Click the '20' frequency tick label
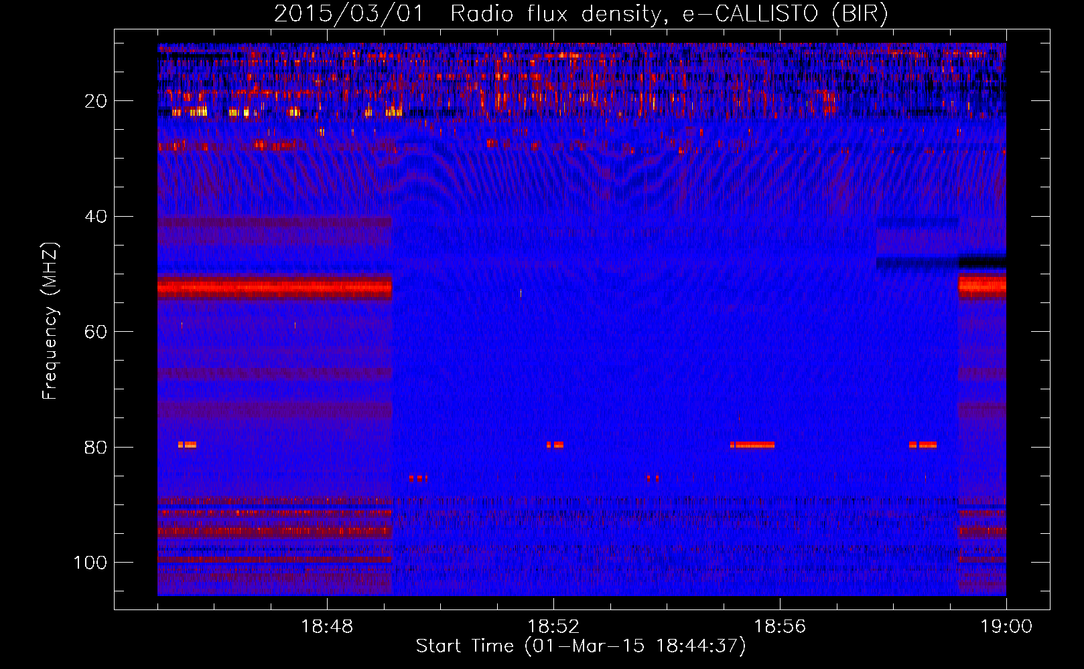1084x669 pixels. click(96, 101)
